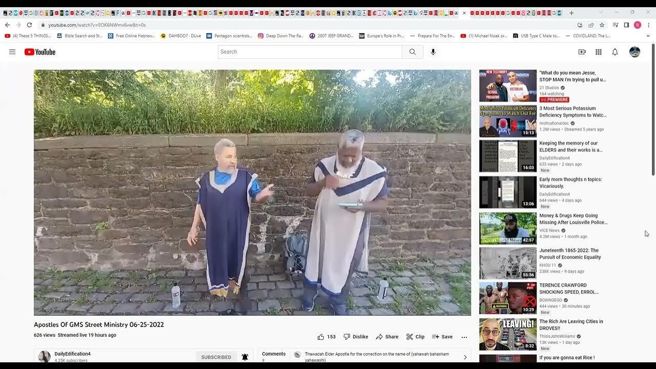This screenshot has height=369, width=656.
Task: Open the 'Pentagon scientists' bookmark
Action: click(x=229, y=36)
